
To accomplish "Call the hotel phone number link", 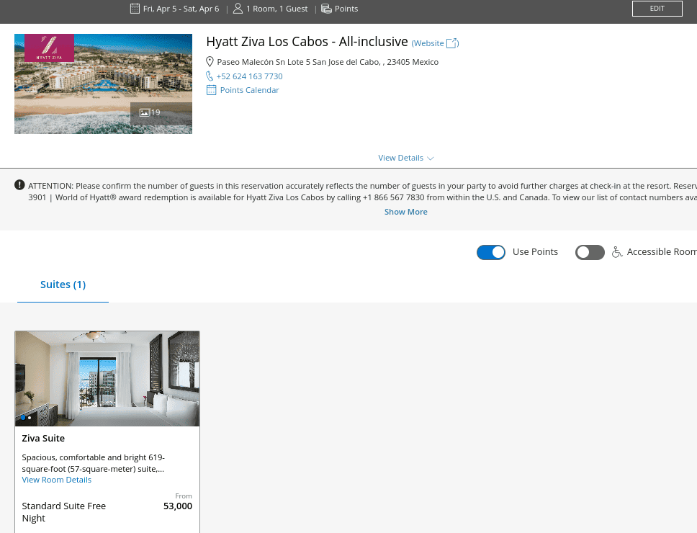I will 249,76.
